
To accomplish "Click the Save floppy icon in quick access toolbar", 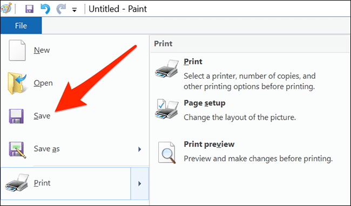I will (x=29, y=9).
